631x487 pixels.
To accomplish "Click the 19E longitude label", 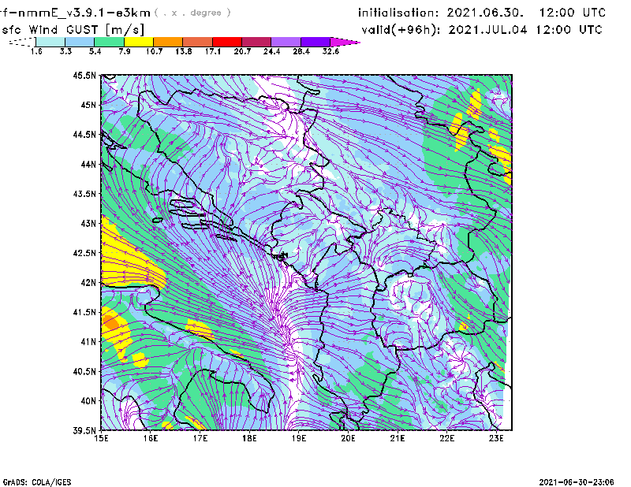I will pyautogui.click(x=299, y=438).
